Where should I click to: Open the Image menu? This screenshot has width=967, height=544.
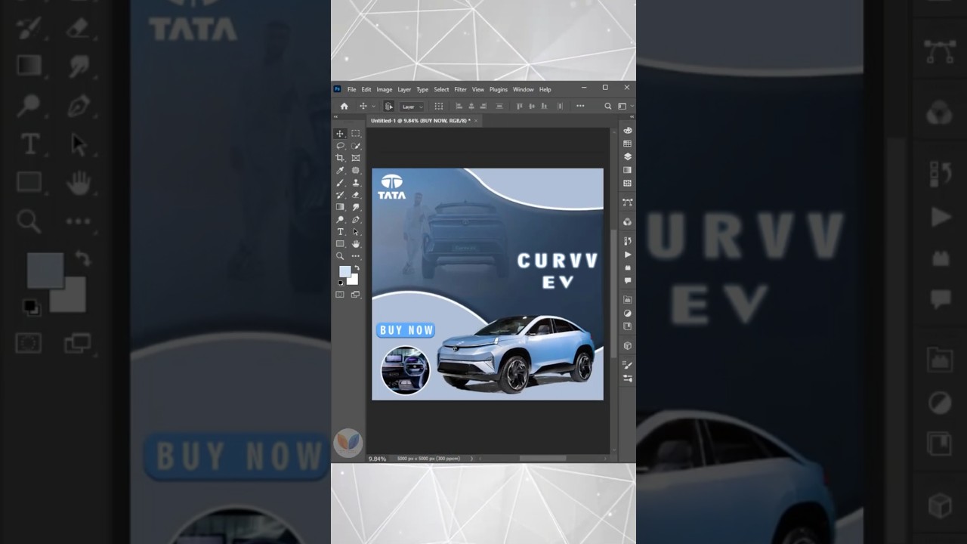(x=385, y=89)
